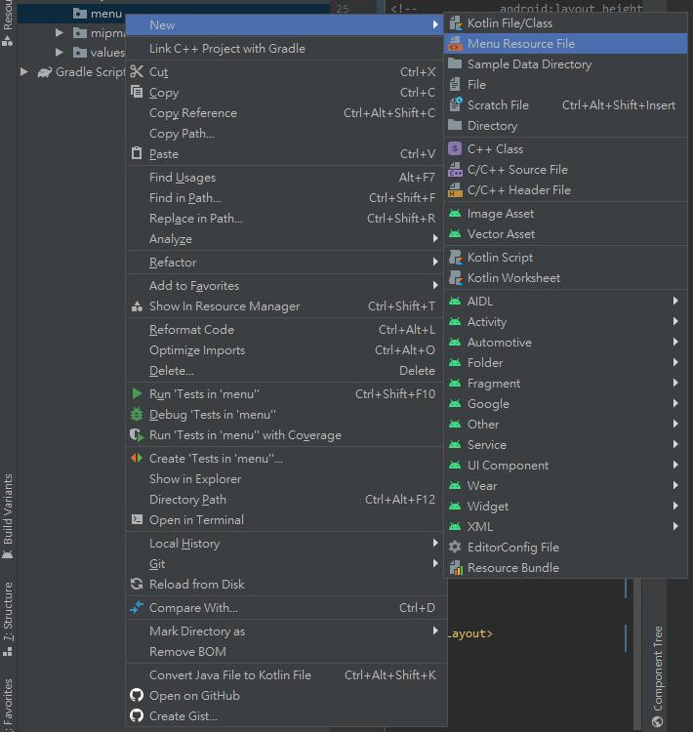Image resolution: width=693 pixels, height=732 pixels.
Task: Open the Git submenu
Action: (x=286, y=564)
